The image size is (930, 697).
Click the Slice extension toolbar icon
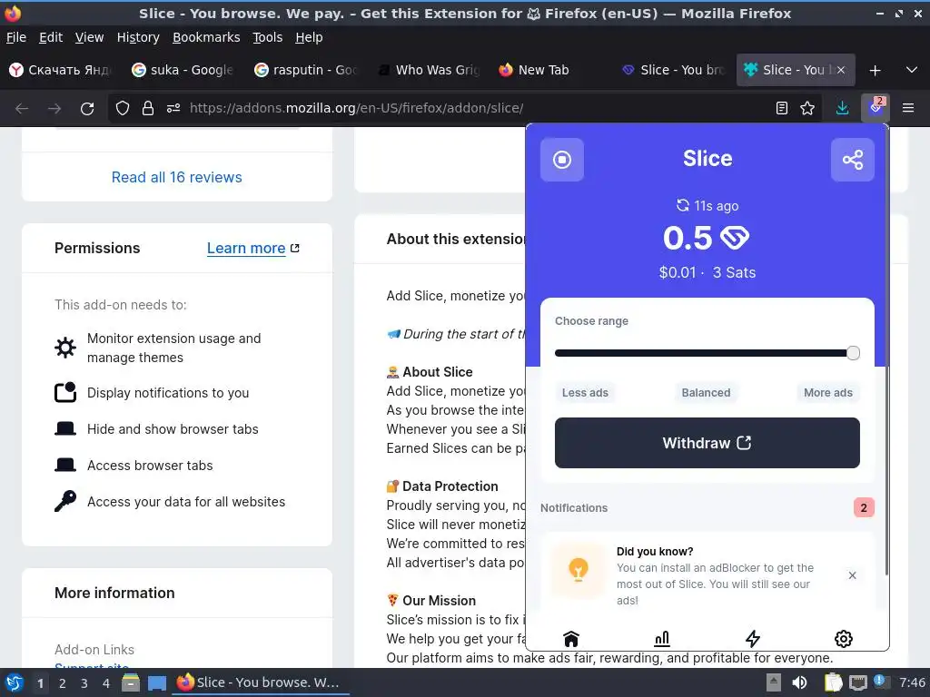(x=876, y=108)
